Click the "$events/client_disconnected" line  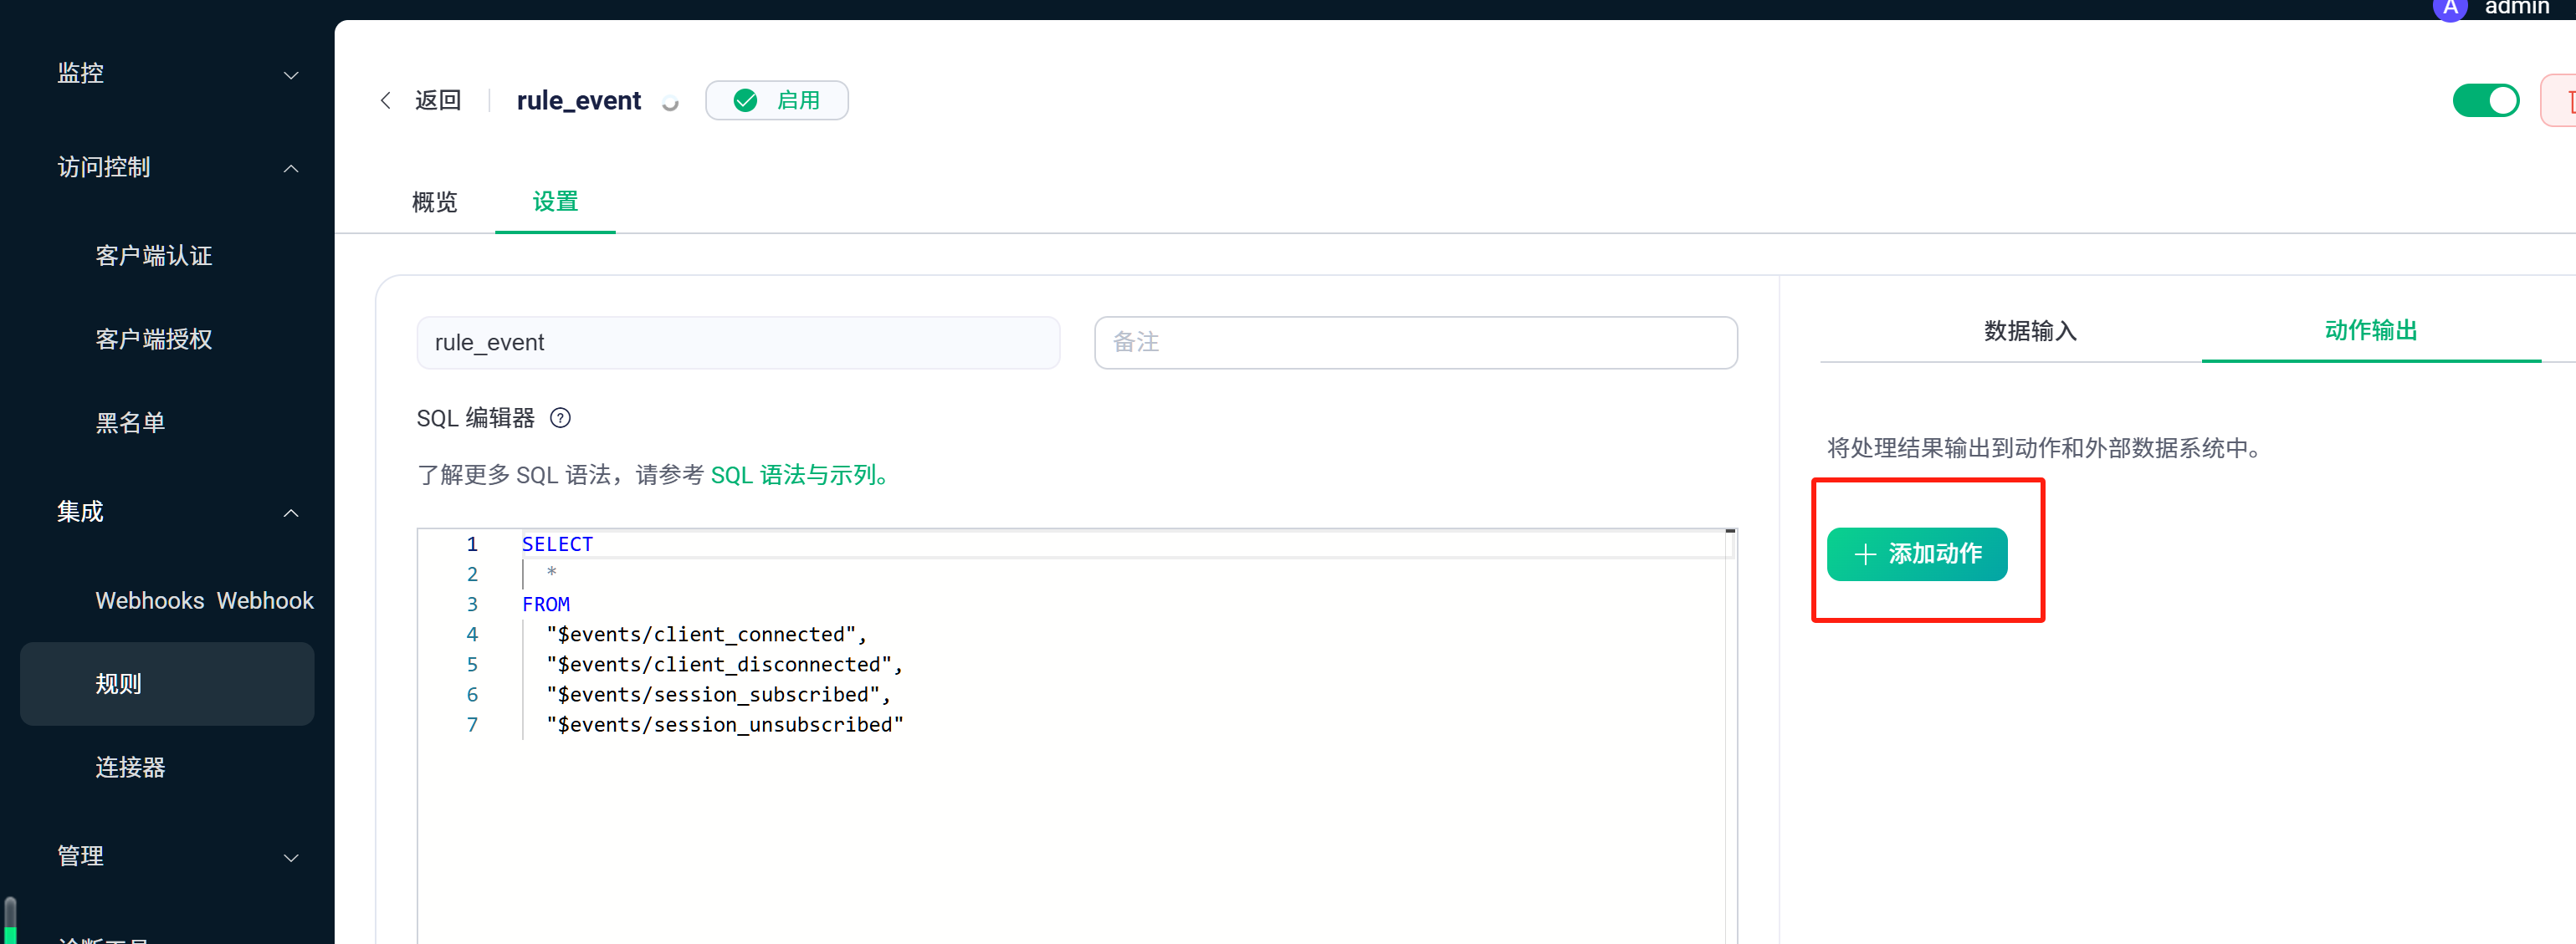click(724, 664)
